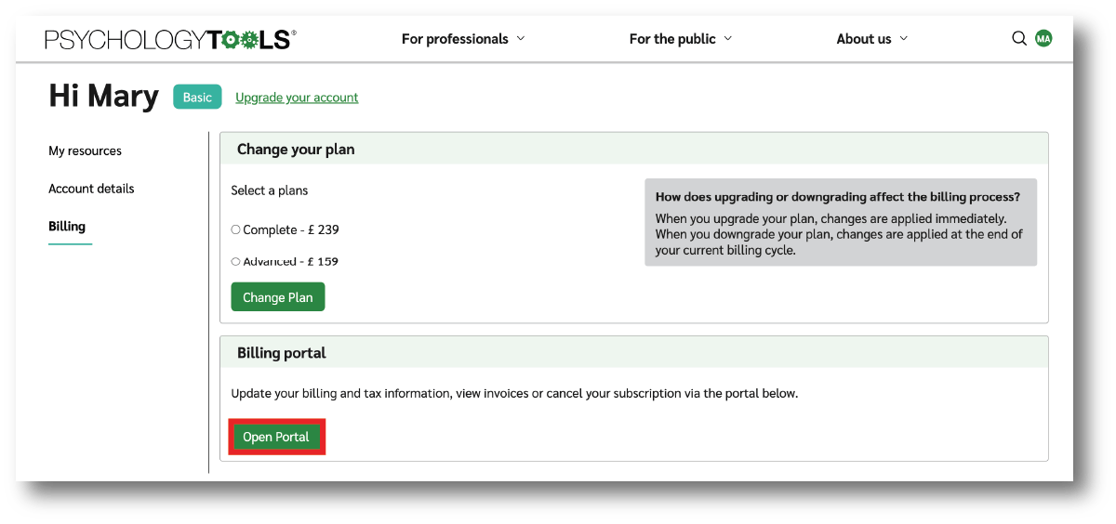
Task: Click the Psychology Tools logo
Action: coord(170,39)
